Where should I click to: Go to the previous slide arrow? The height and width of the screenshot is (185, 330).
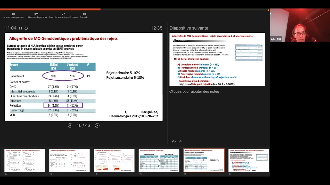[70, 125]
